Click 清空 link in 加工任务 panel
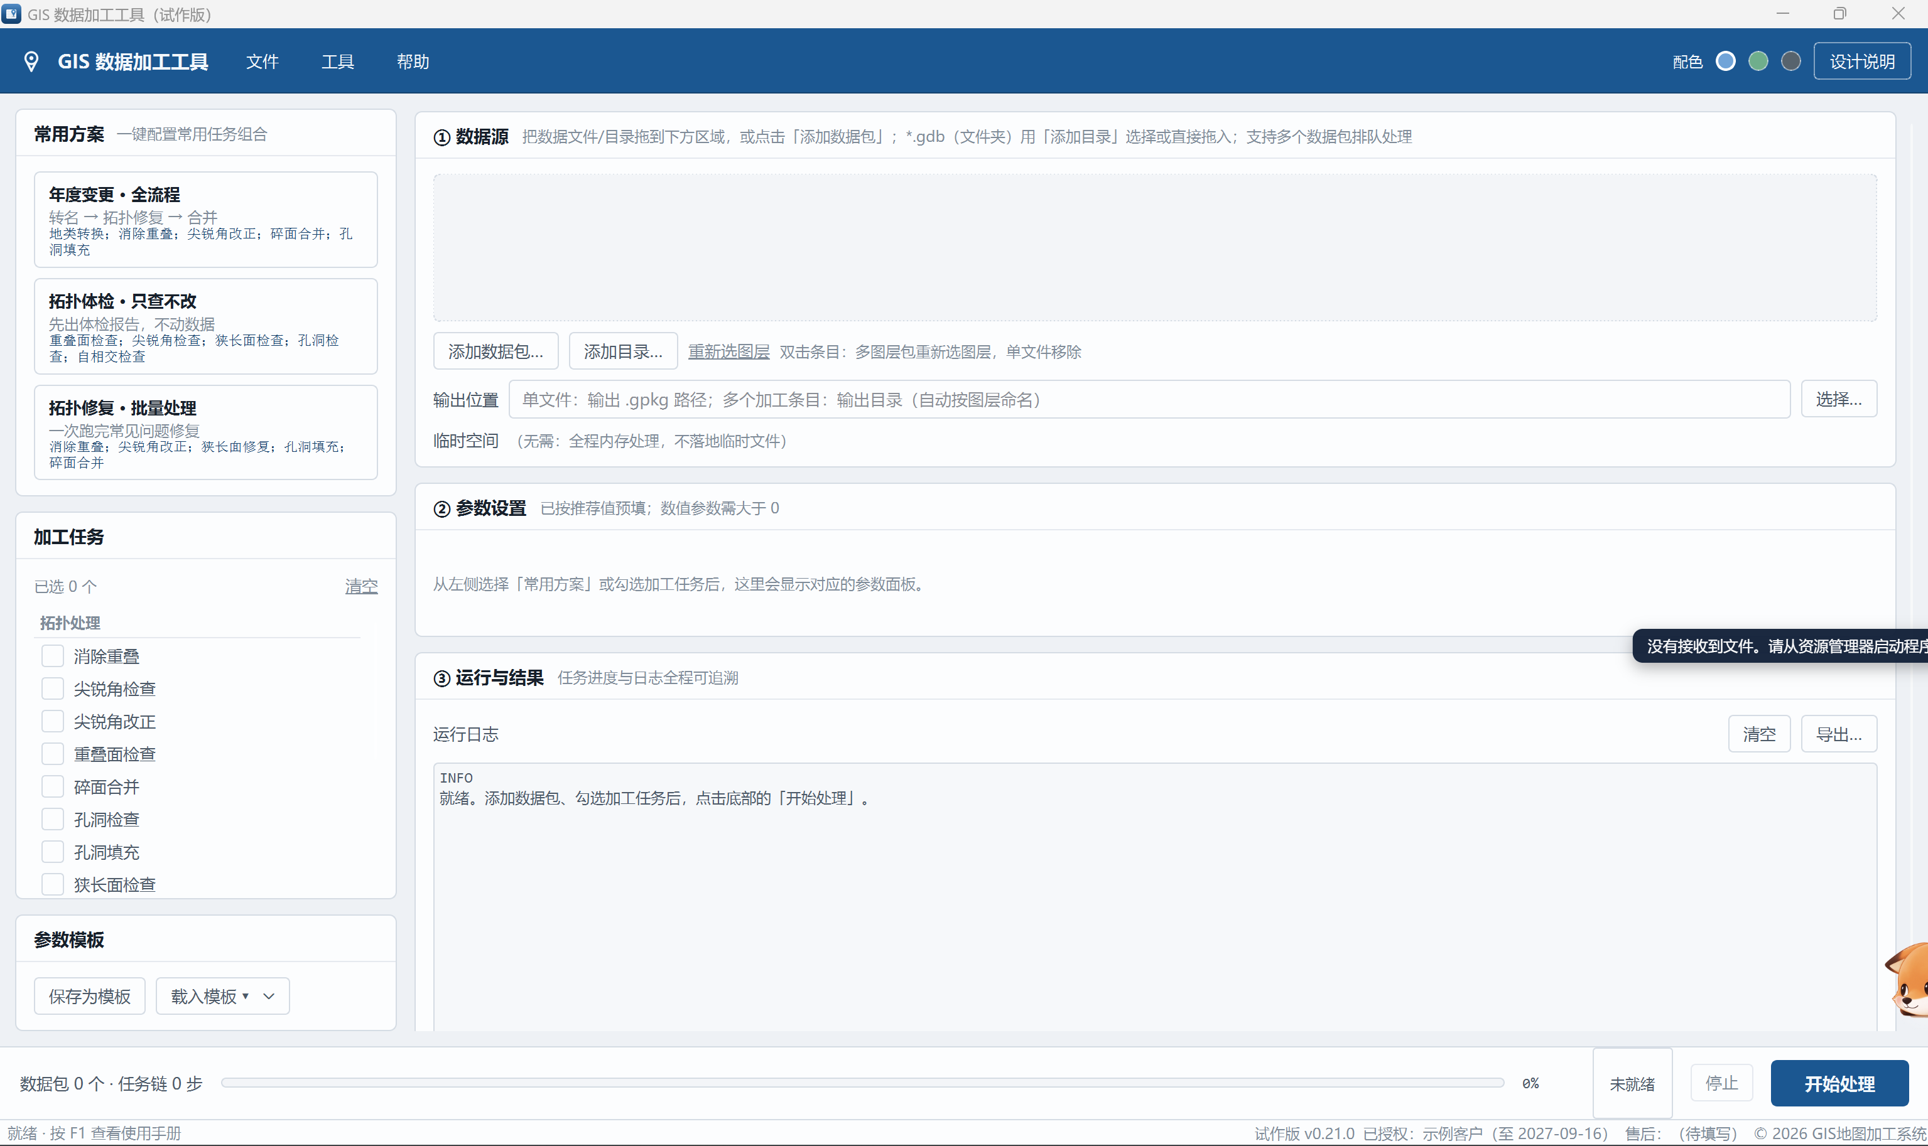This screenshot has width=1928, height=1146. tap(361, 586)
